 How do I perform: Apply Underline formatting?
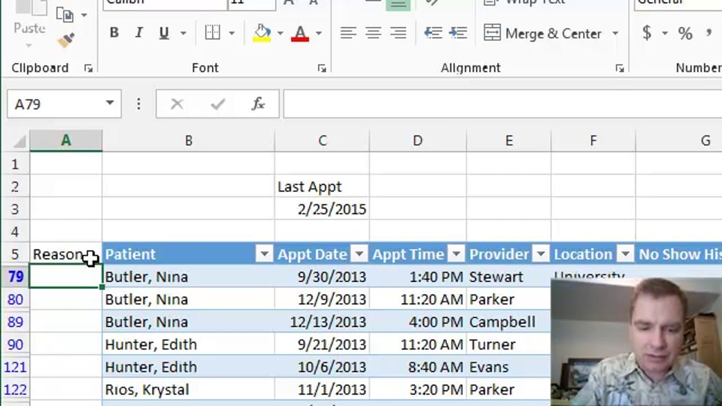163,32
